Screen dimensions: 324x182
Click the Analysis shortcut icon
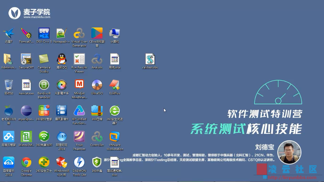click(97, 59)
